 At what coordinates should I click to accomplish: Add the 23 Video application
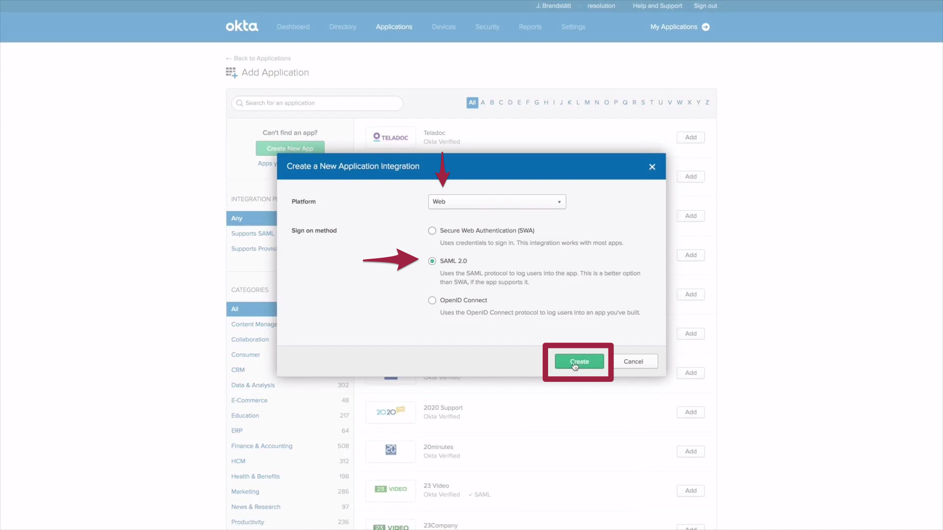click(691, 491)
